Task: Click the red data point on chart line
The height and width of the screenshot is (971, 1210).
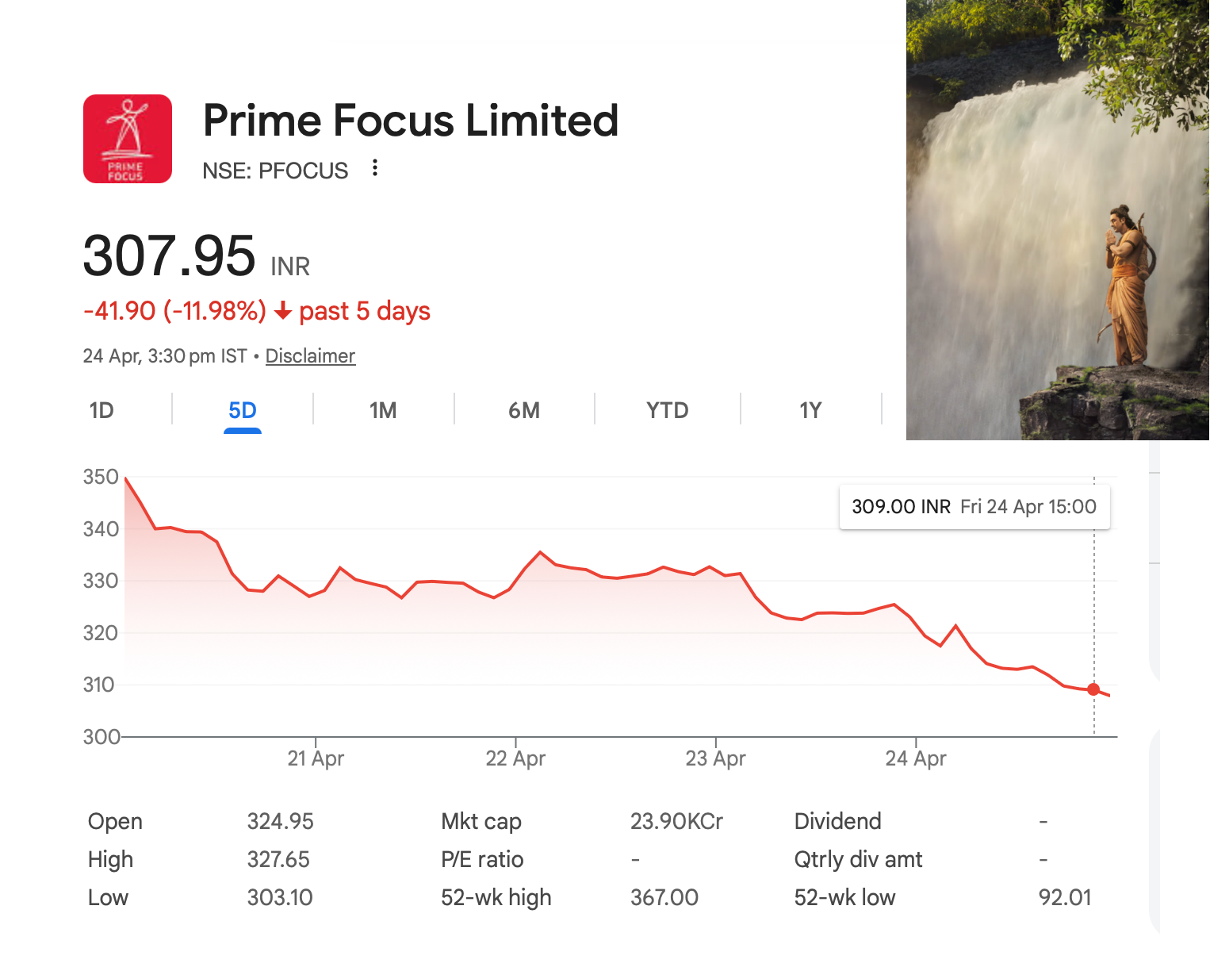Action: point(1093,689)
